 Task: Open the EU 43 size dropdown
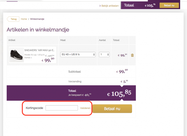[78, 55]
